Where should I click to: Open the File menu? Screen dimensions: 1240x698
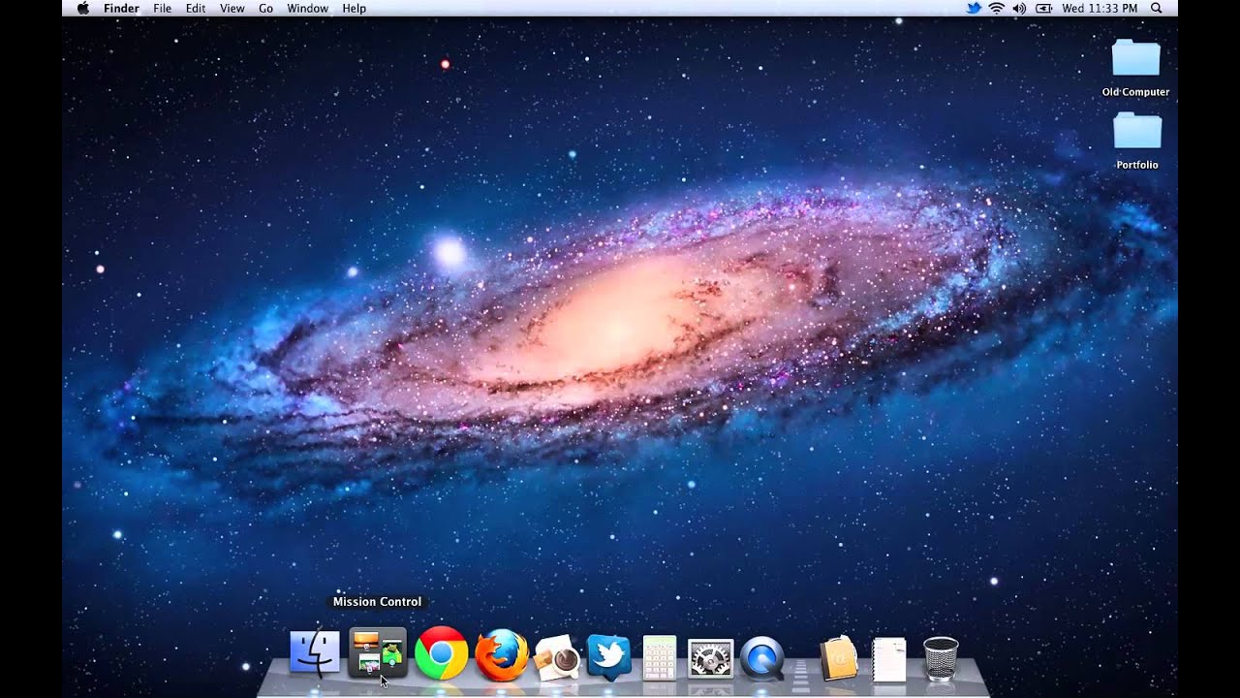point(163,8)
